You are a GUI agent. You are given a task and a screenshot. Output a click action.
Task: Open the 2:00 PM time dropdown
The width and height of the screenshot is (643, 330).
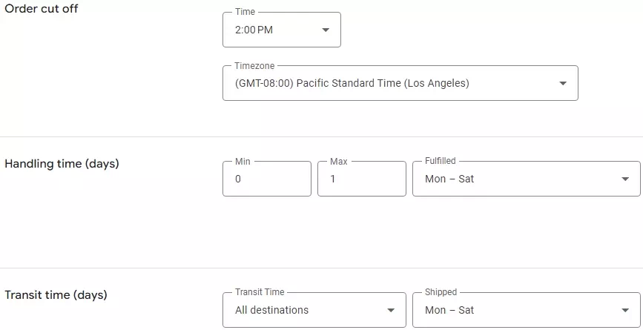coord(274,30)
